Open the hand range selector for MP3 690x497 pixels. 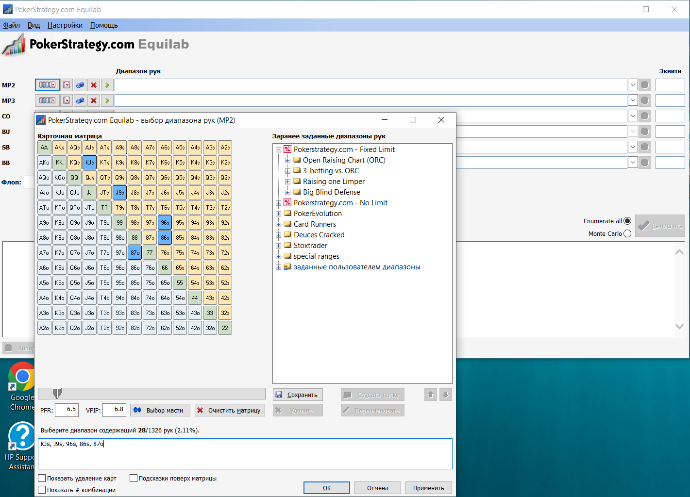[x=47, y=100]
